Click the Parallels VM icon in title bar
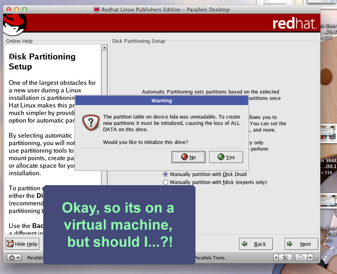Screen dimensions: 337x274 tap(97, 10)
